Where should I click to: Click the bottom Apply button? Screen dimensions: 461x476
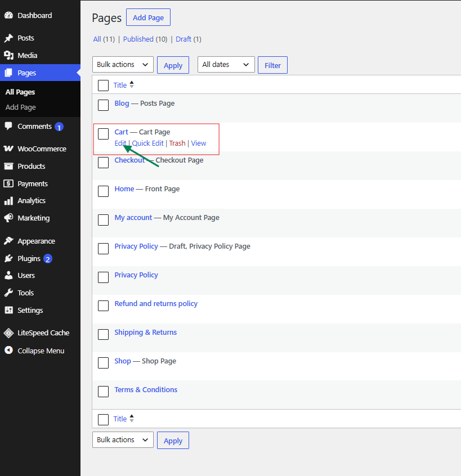pyautogui.click(x=173, y=440)
